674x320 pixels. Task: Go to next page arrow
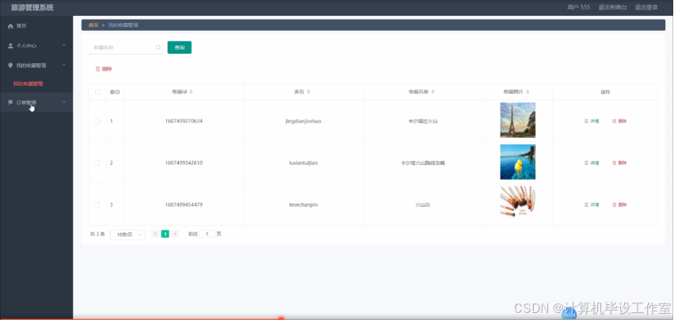pyautogui.click(x=175, y=234)
